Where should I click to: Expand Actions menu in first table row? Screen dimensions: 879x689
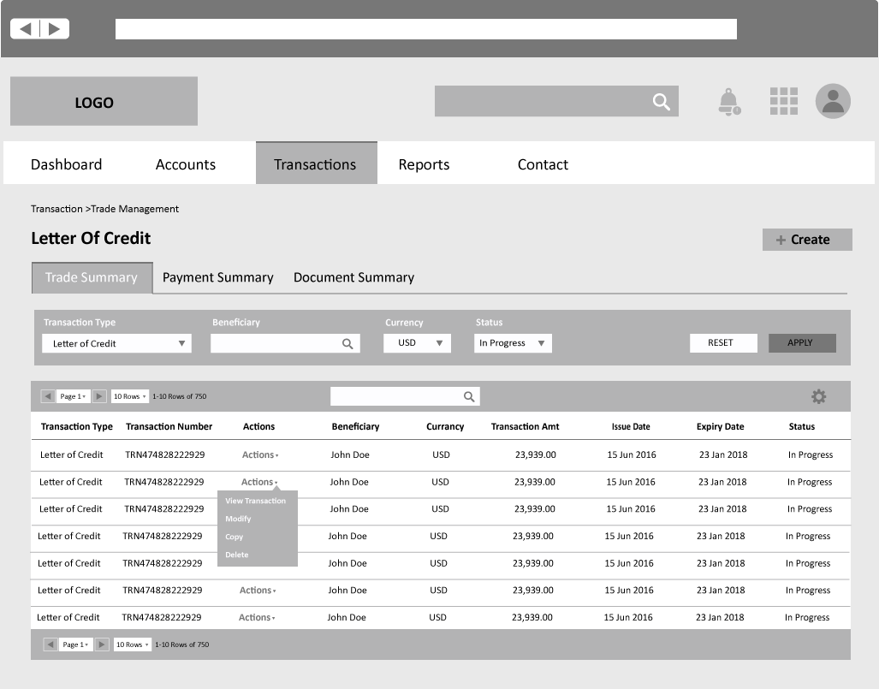(x=260, y=454)
